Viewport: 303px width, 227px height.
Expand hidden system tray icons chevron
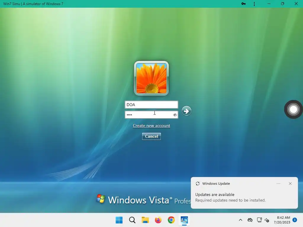click(241, 220)
